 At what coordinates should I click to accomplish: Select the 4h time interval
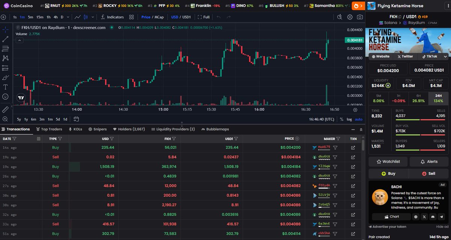pos(56,17)
